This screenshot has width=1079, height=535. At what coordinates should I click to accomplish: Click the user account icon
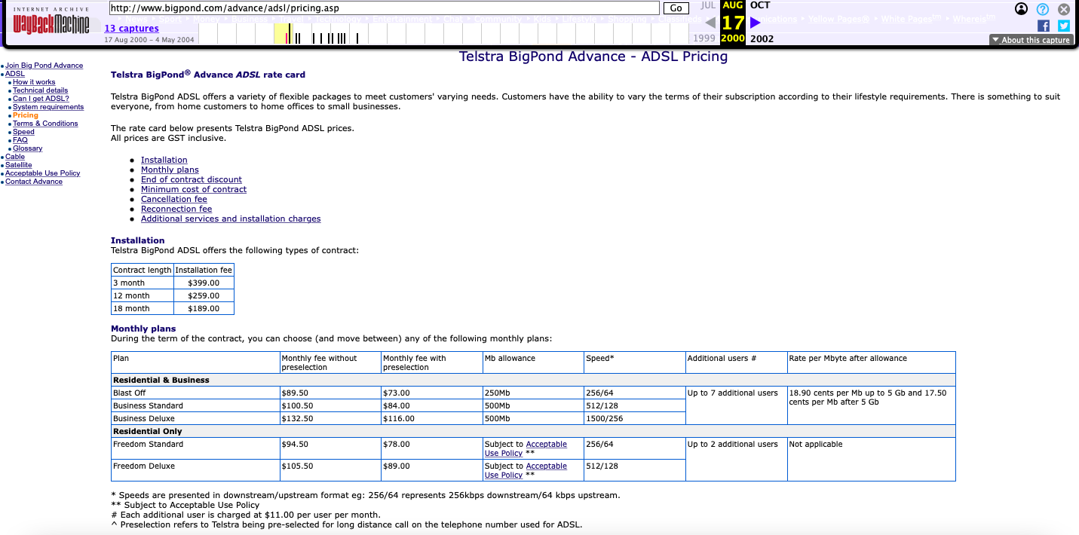coord(1021,8)
